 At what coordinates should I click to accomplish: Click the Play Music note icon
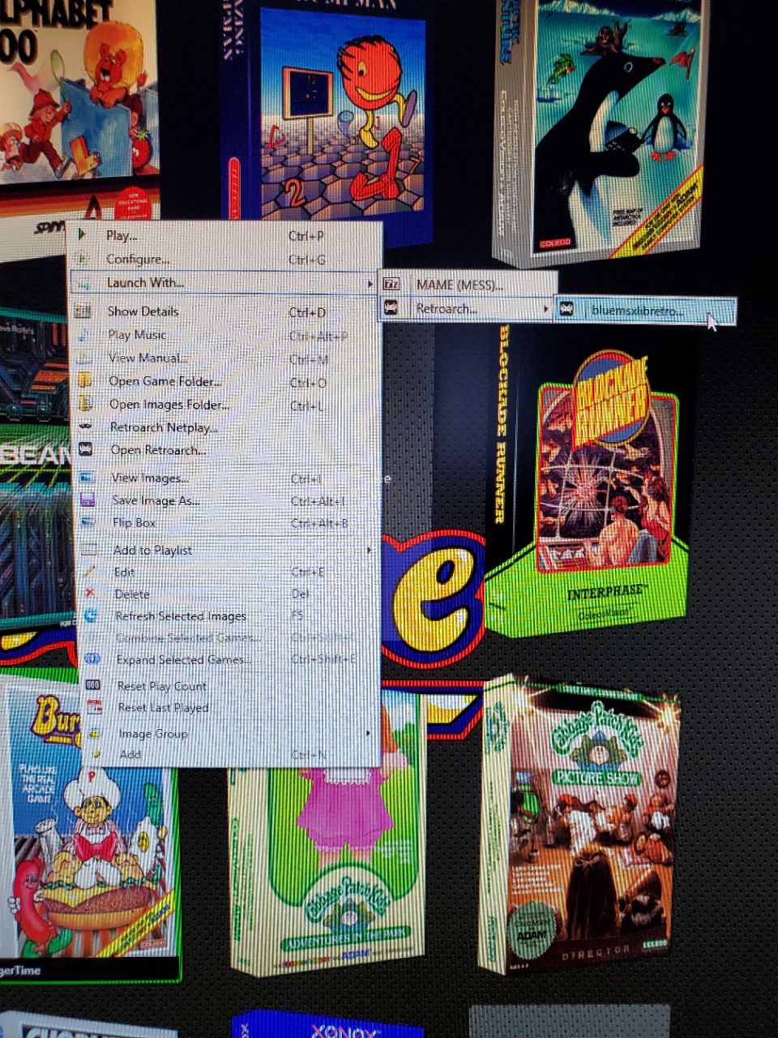[83, 334]
